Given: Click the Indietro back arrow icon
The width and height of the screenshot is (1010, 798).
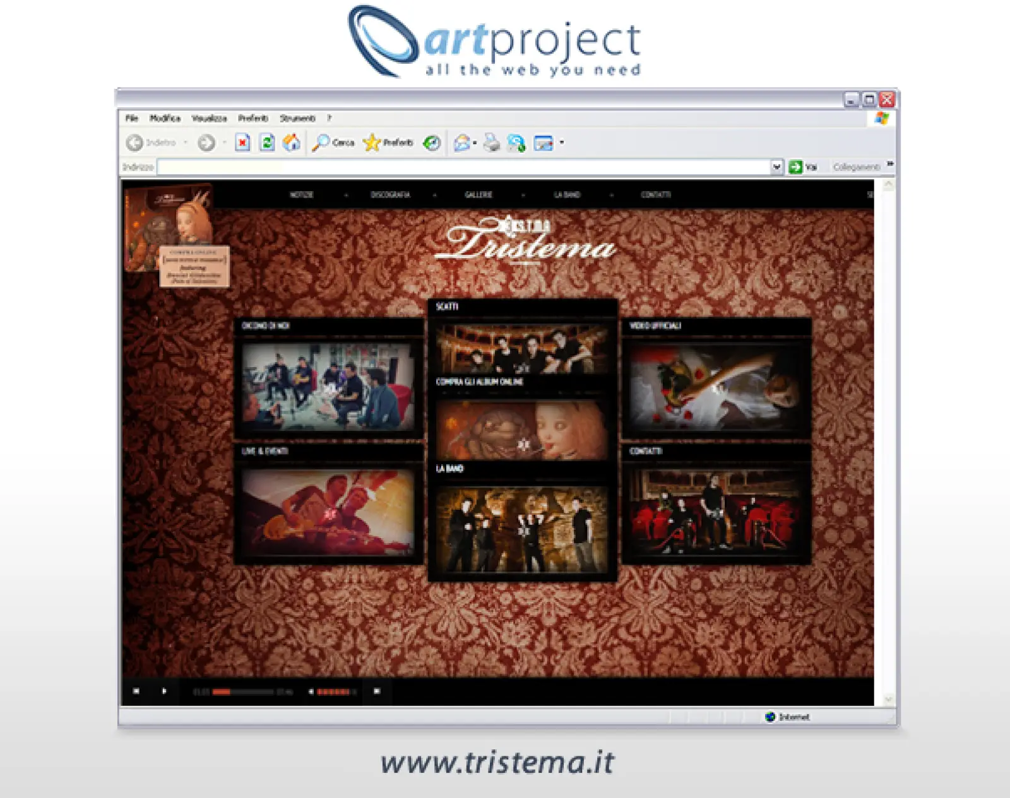Looking at the screenshot, I should [134, 143].
